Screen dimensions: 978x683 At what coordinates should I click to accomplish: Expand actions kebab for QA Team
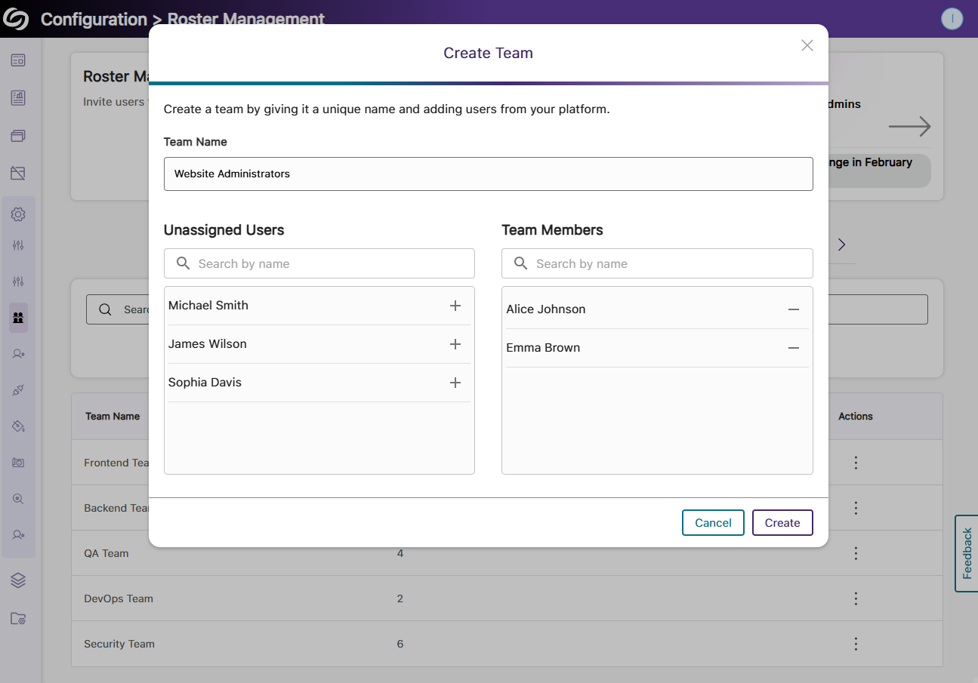pos(855,553)
